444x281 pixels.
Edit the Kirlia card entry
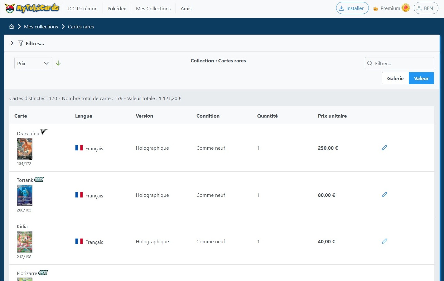pyautogui.click(x=384, y=241)
